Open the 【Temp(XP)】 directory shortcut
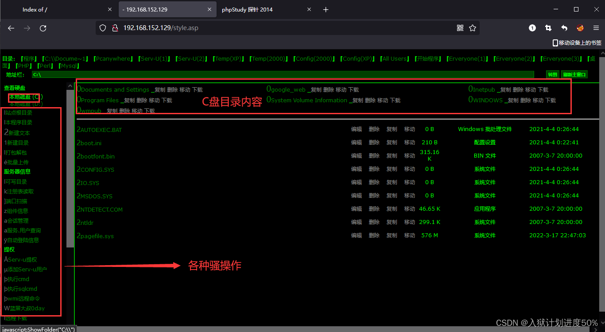The height and width of the screenshot is (332, 605). [x=229, y=59]
